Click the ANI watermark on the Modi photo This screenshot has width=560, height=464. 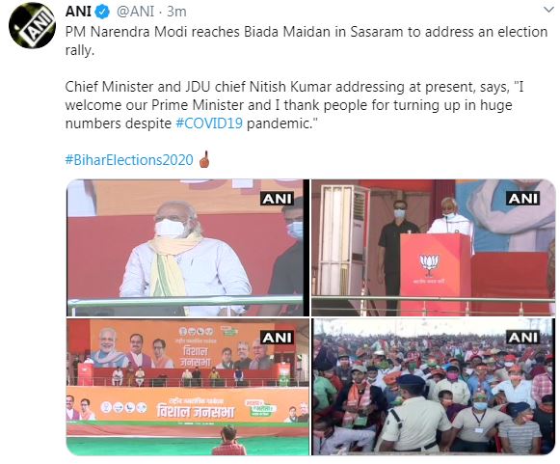[278, 199]
